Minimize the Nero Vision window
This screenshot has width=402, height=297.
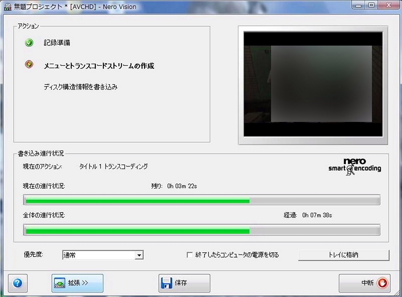point(358,5)
